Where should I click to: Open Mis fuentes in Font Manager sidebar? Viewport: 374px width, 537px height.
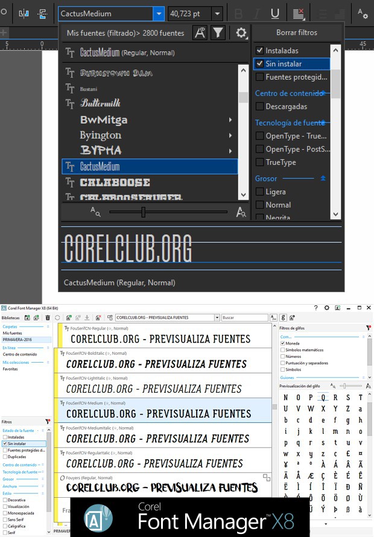[13, 333]
